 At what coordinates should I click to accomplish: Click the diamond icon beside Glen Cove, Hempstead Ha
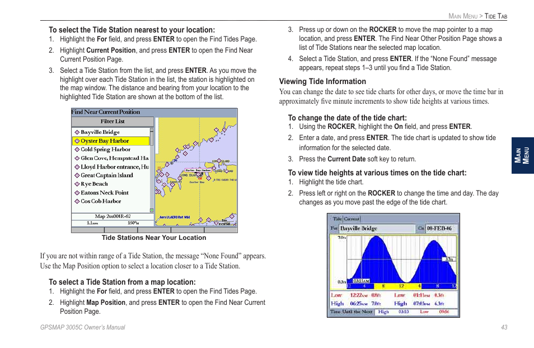77,158
